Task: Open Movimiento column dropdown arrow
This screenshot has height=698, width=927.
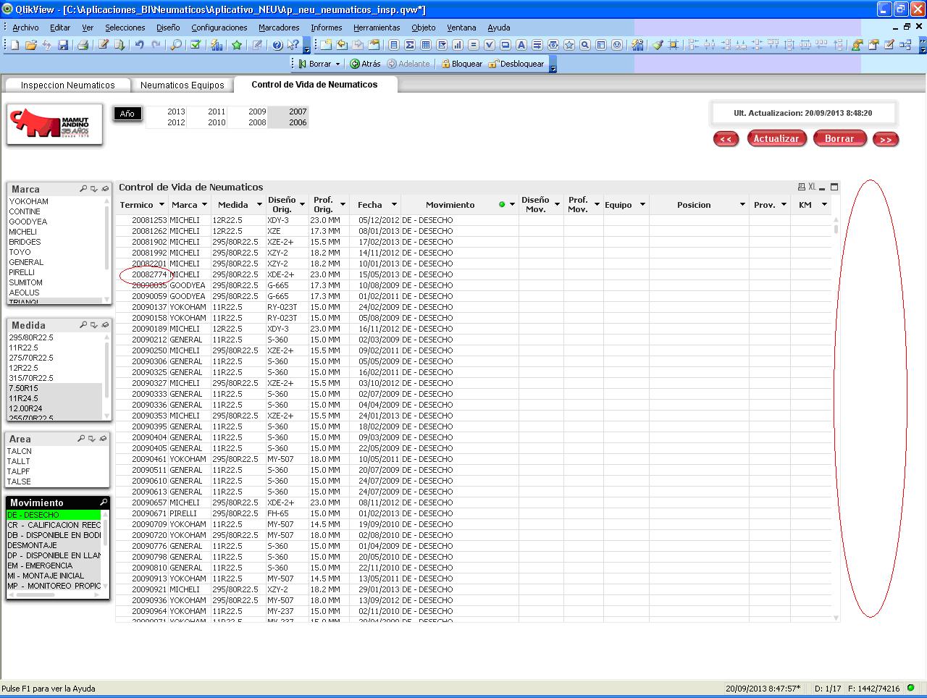Action: tap(512, 205)
